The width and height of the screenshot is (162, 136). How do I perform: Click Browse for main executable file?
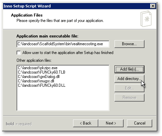[129, 44]
